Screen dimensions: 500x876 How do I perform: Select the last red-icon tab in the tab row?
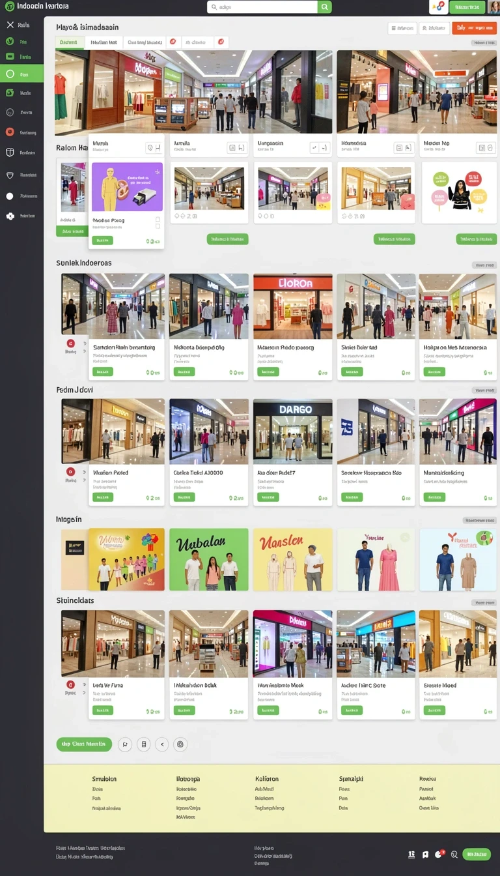pyautogui.click(x=221, y=42)
